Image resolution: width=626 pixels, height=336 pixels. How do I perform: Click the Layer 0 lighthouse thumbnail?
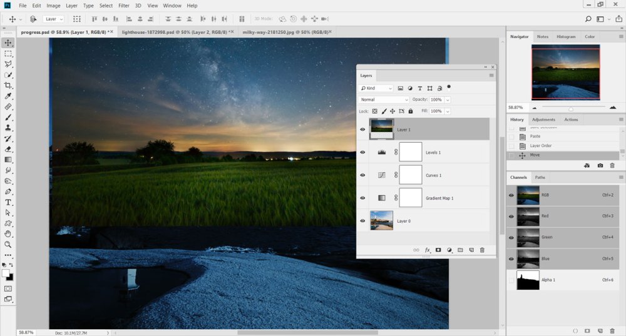point(382,221)
